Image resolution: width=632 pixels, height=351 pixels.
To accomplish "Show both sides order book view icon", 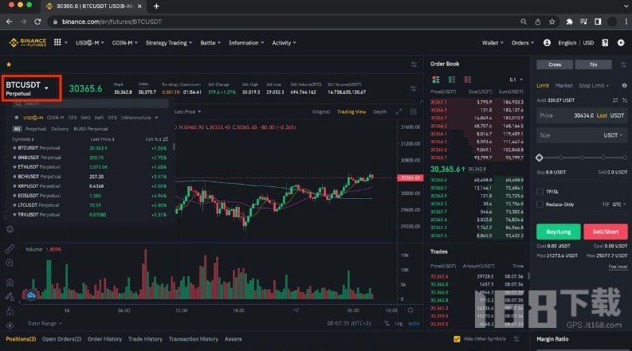I will [x=436, y=80].
